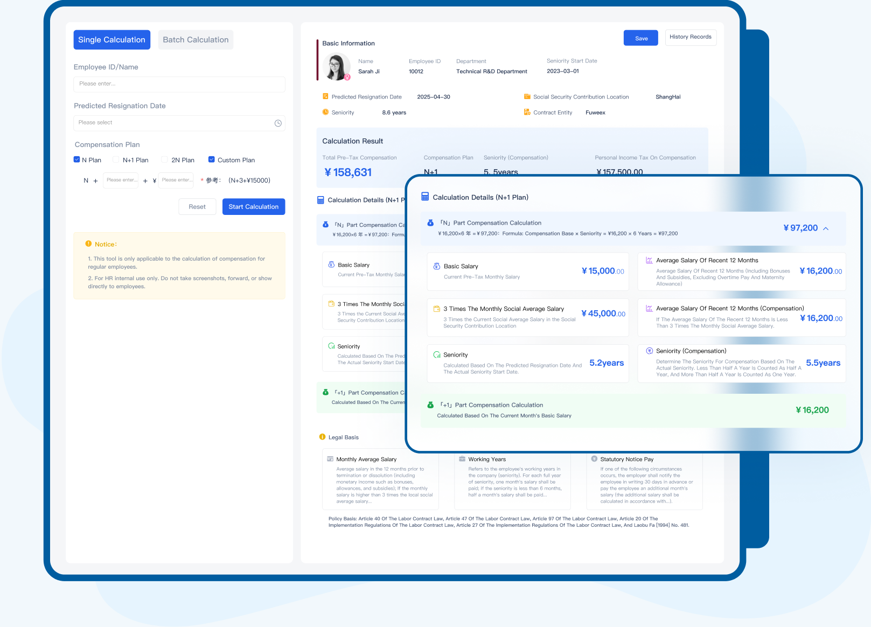The image size is (871, 627).
Task: Enable the N+1 Plan checkbox
Action: [116, 159]
